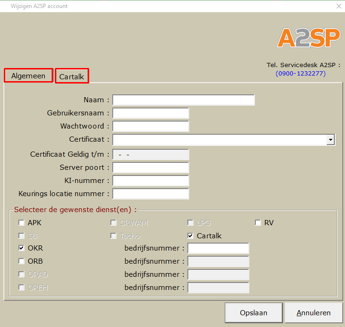Click the ORAD bedrijfsnummer field
The image size is (345, 327).
(218, 274)
